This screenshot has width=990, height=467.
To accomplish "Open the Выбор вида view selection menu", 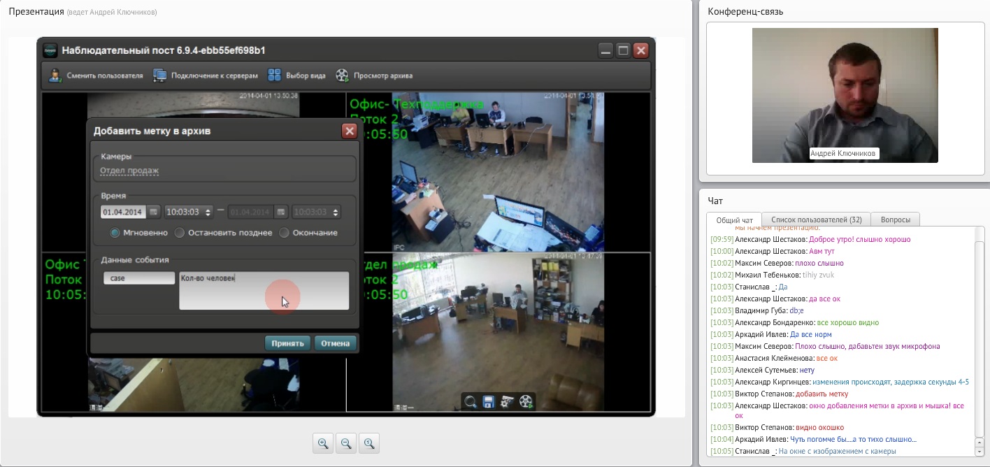I will point(297,76).
